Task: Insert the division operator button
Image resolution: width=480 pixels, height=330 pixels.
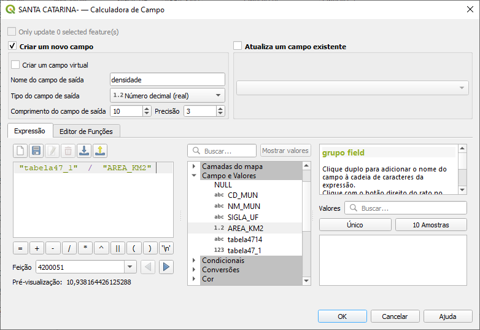Action: click(69, 248)
